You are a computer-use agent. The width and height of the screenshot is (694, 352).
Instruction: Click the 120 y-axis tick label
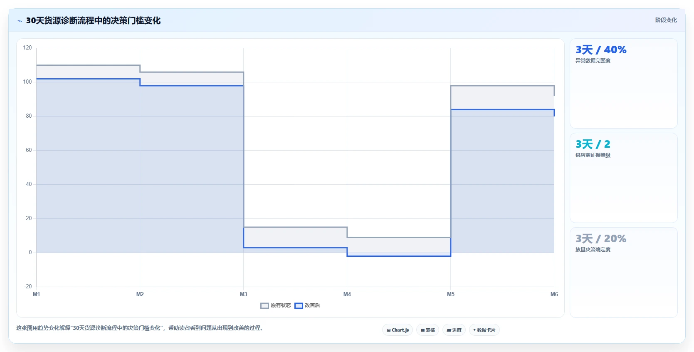pos(27,48)
